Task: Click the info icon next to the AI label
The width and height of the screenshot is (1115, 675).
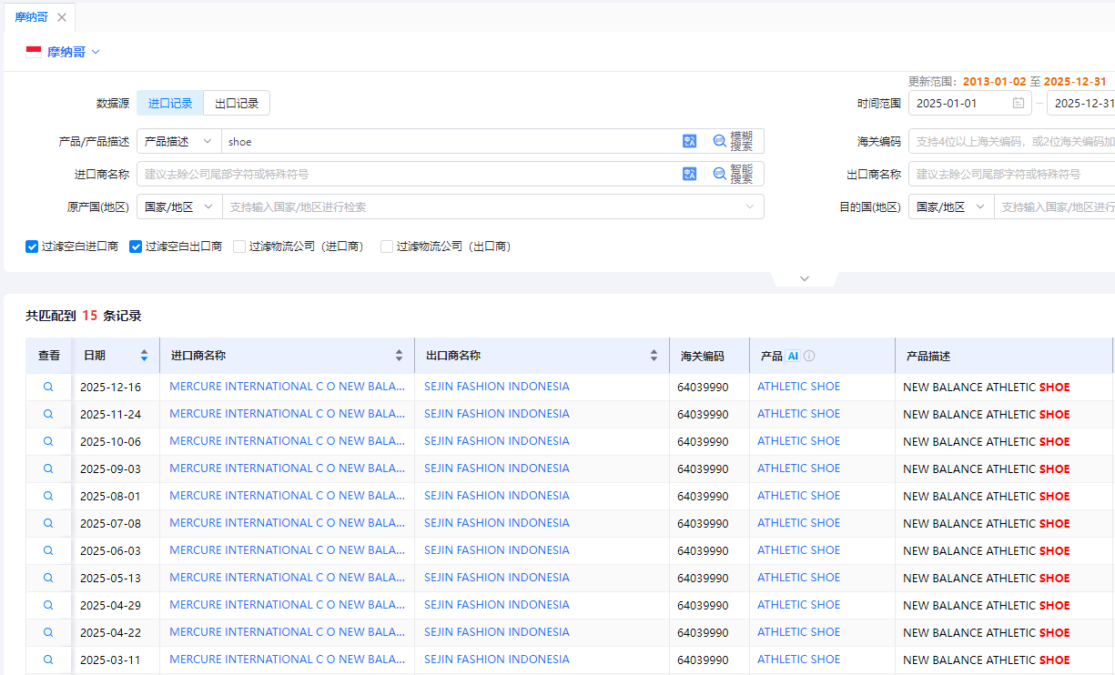Action: click(809, 356)
